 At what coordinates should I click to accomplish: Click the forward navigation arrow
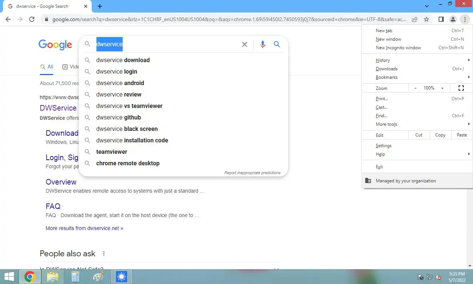pos(20,19)
